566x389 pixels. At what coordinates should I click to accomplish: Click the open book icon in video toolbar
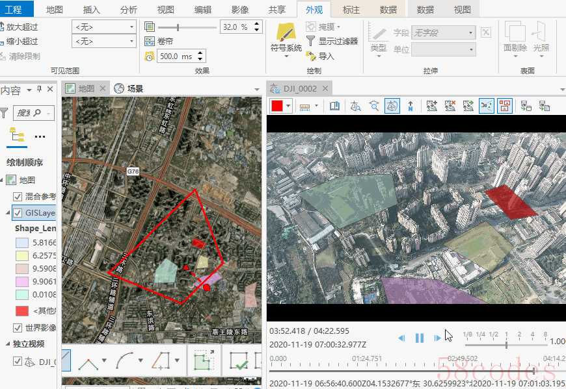pyautogui.click(x=334, y=106)
